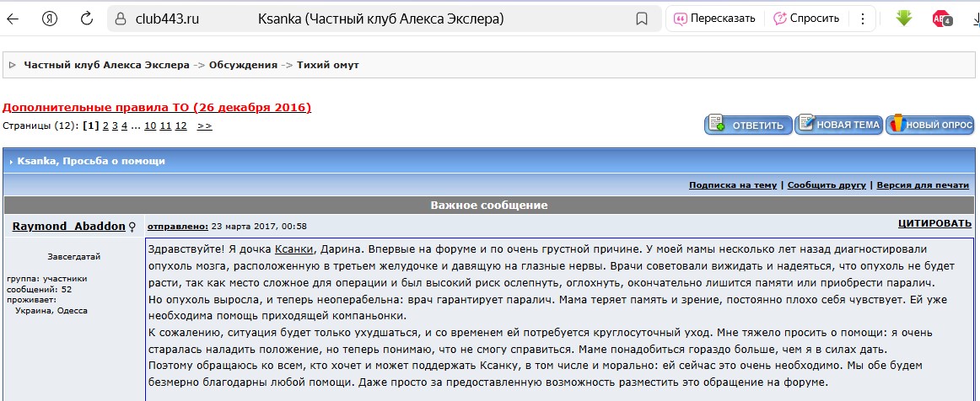Viewport: 980px width, 401px height.
Task: Click the address bar showing club443.ru
Action: pyautogui.click(x=380, y=19)
